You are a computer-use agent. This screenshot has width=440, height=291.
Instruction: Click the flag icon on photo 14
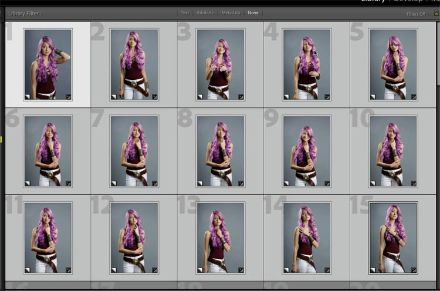click(x=286, y=270)
